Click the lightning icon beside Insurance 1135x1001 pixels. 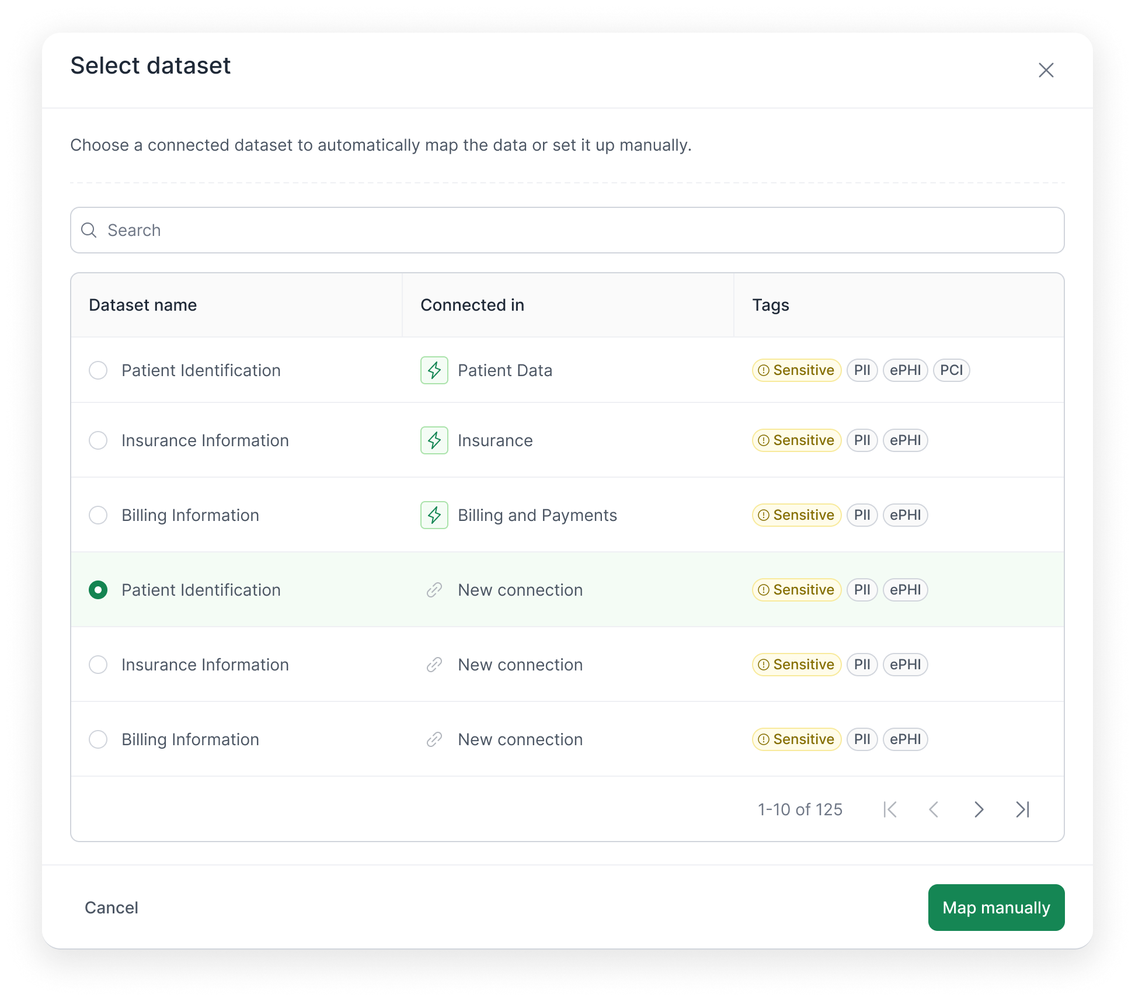coord(434,440)
